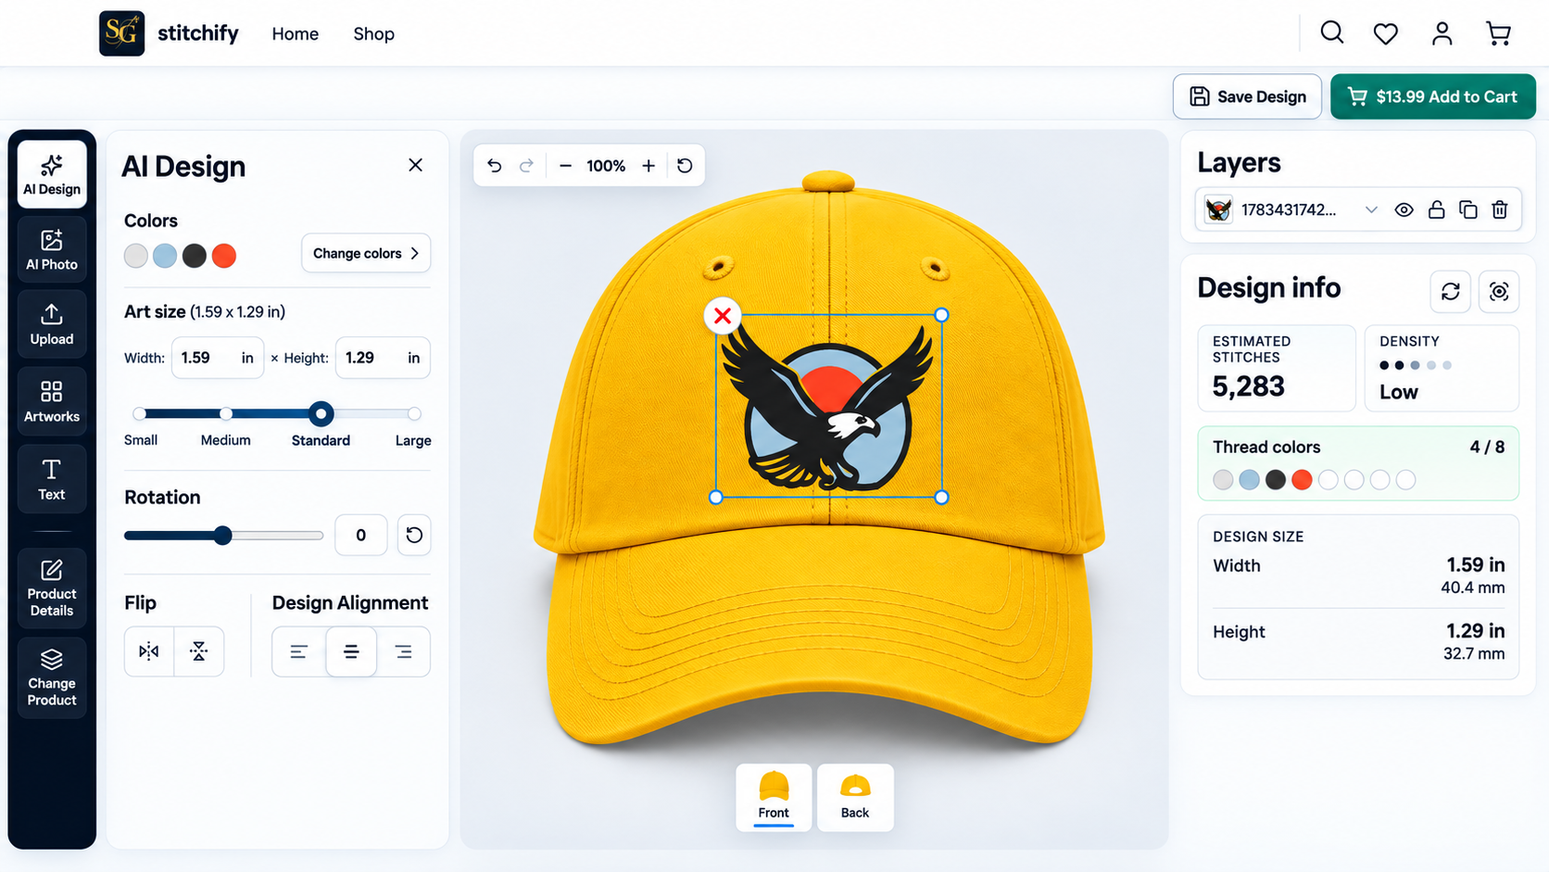Delete the layer with trash icon

pos(1500,209)
